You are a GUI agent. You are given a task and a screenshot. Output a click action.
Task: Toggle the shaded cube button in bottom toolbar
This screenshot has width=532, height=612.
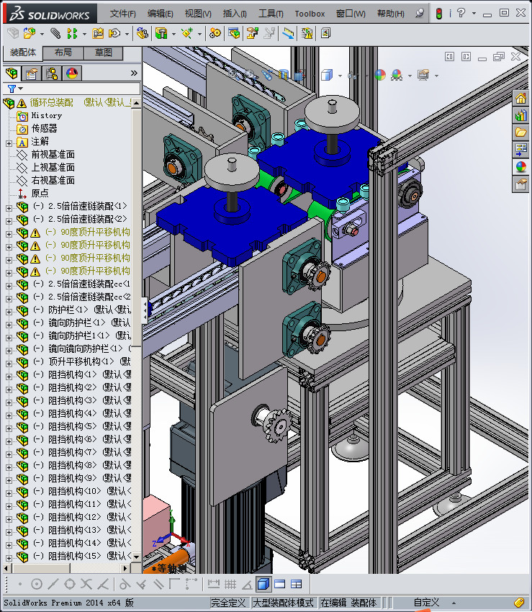point(264,585)
